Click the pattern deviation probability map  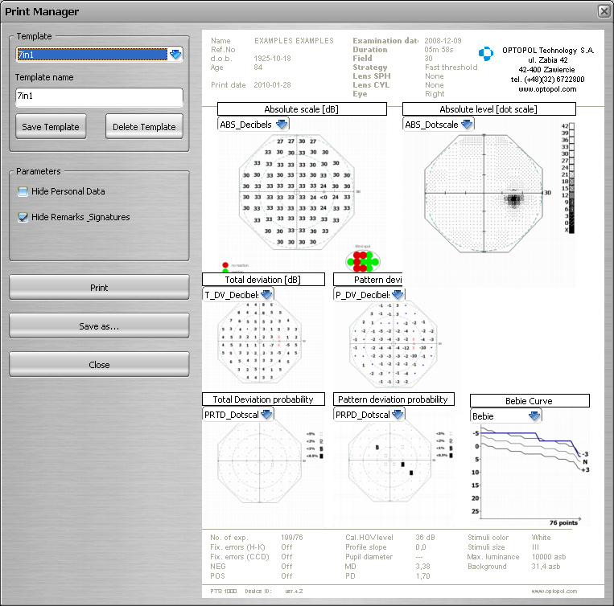tap(390, 461)
